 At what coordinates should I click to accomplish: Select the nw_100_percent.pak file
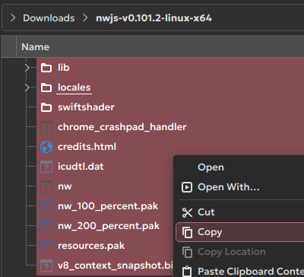pyautogui.click(x=108, y=206)
